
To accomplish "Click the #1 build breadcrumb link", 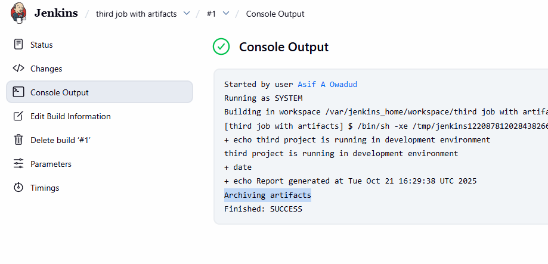I will (x=211, y=14).
